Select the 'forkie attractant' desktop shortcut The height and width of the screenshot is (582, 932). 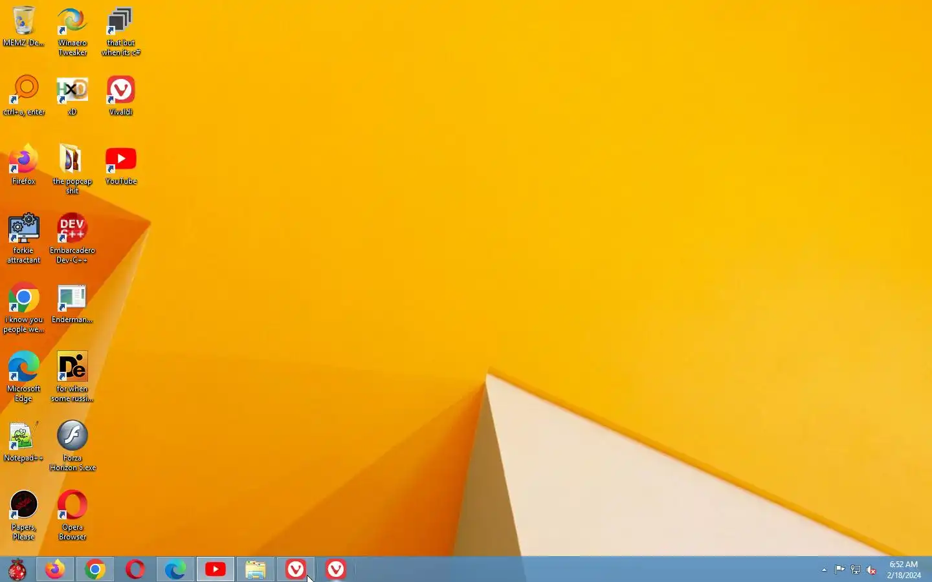point(24,239)
